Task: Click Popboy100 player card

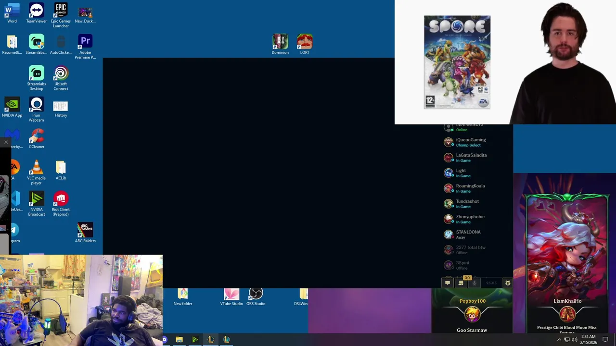Action: (x=472, y=311)
